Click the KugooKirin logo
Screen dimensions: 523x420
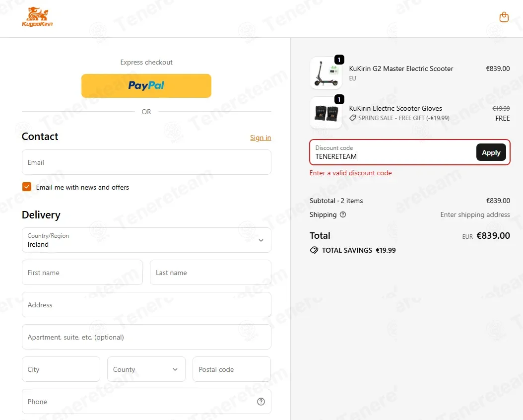pyautogui.click(x=37, y=17)
